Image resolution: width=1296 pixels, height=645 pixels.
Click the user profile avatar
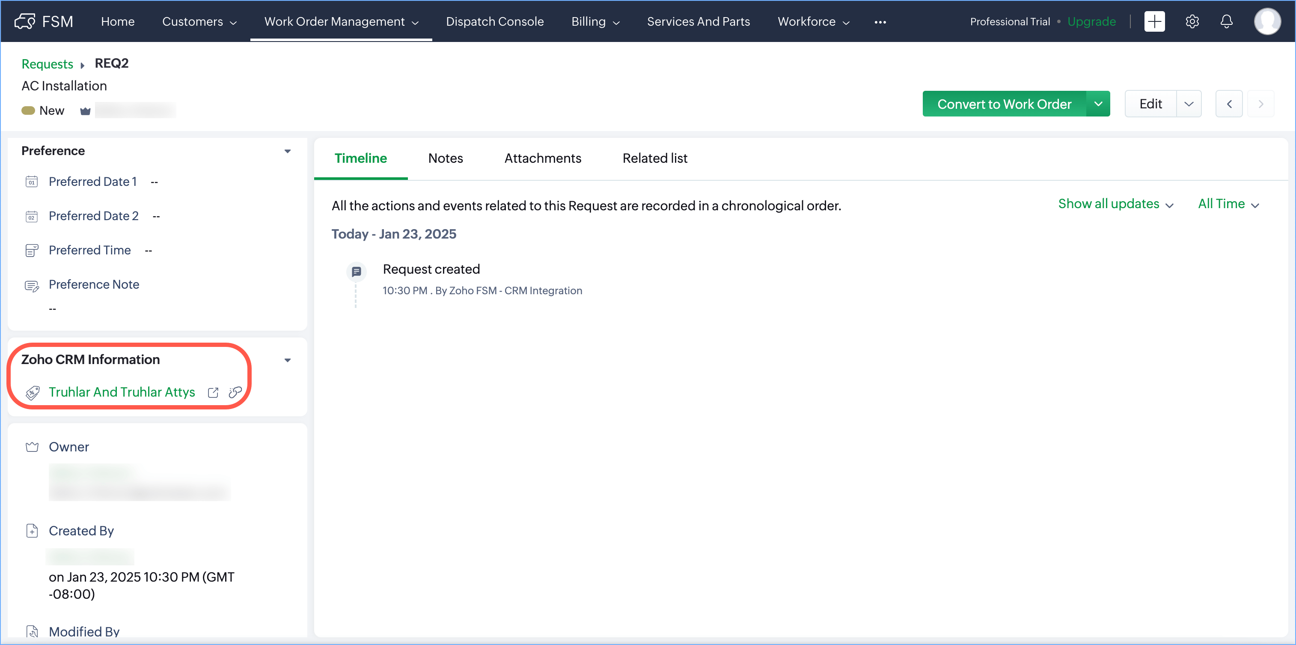pos(1266,21)
